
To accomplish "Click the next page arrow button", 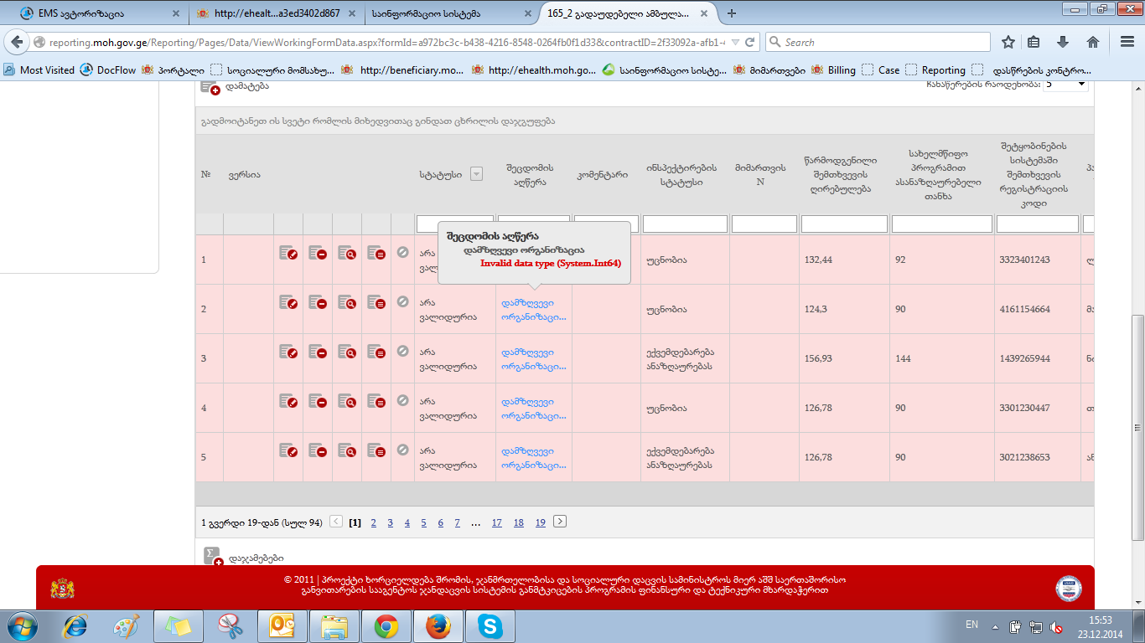I will [560, 522].
